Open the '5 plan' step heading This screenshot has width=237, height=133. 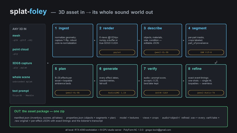tap(60, 69)
